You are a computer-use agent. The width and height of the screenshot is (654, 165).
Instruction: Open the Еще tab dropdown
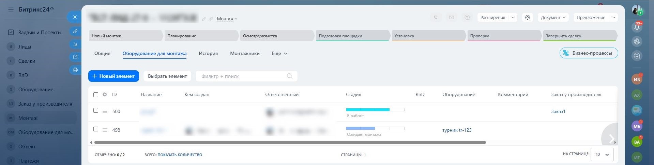point(279,53)
